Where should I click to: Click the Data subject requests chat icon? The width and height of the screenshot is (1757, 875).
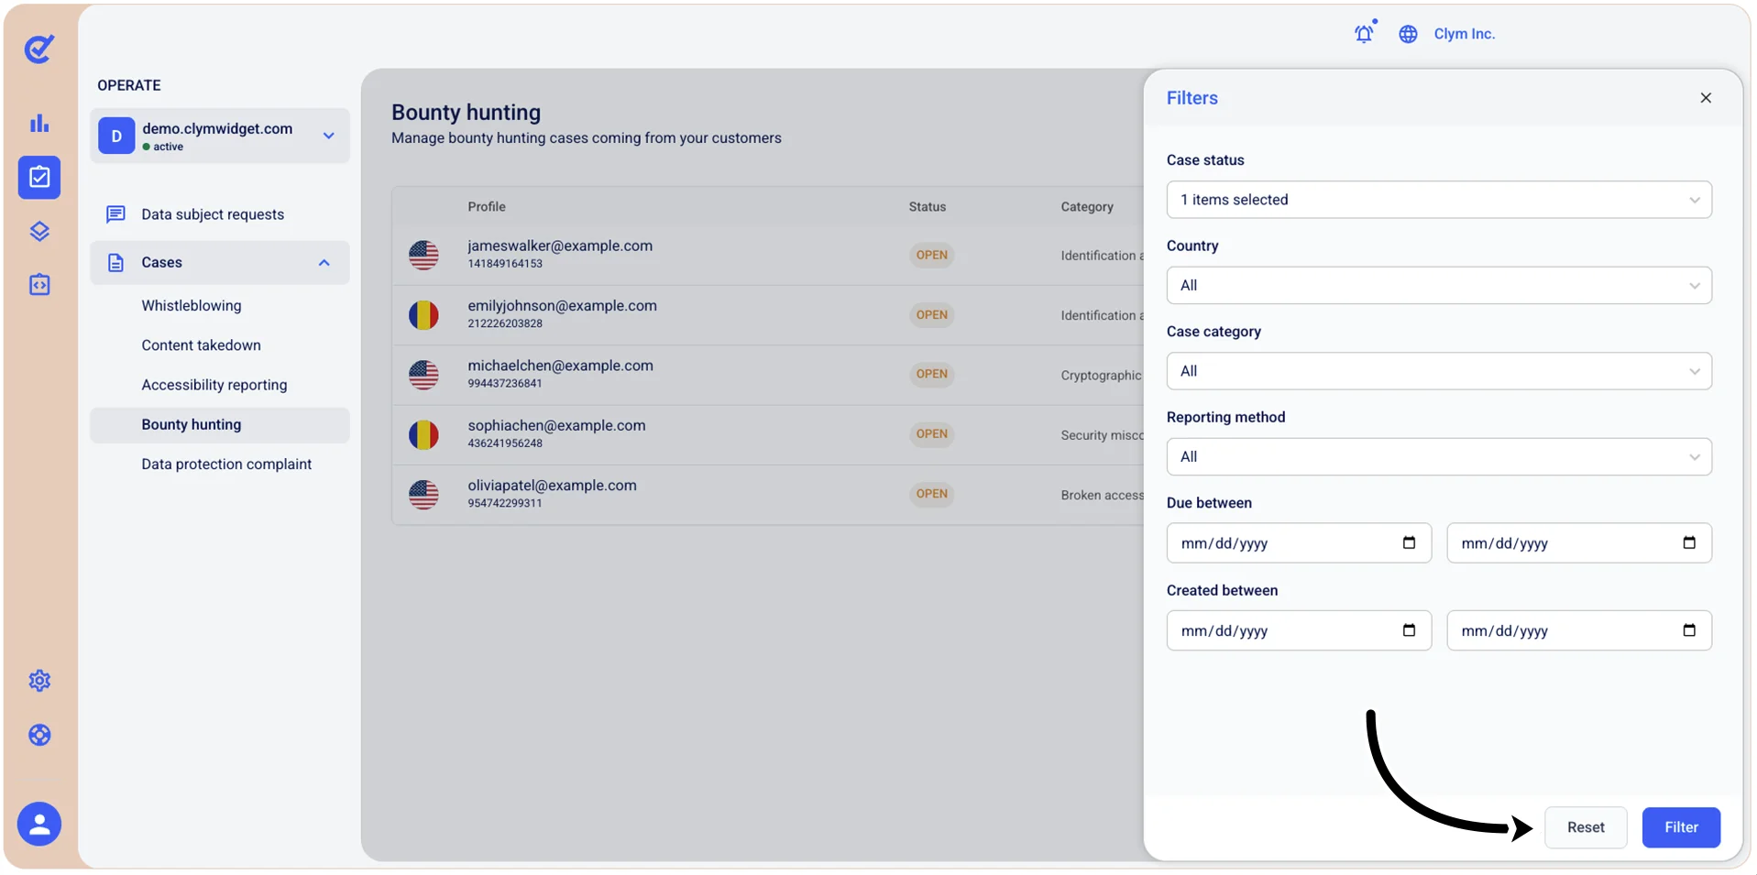[x=115, y=214]
